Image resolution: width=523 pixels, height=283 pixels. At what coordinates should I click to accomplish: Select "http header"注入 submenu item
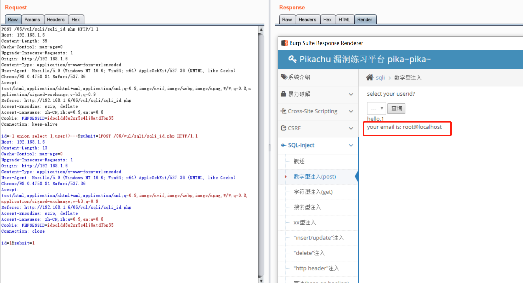[316, 268]
